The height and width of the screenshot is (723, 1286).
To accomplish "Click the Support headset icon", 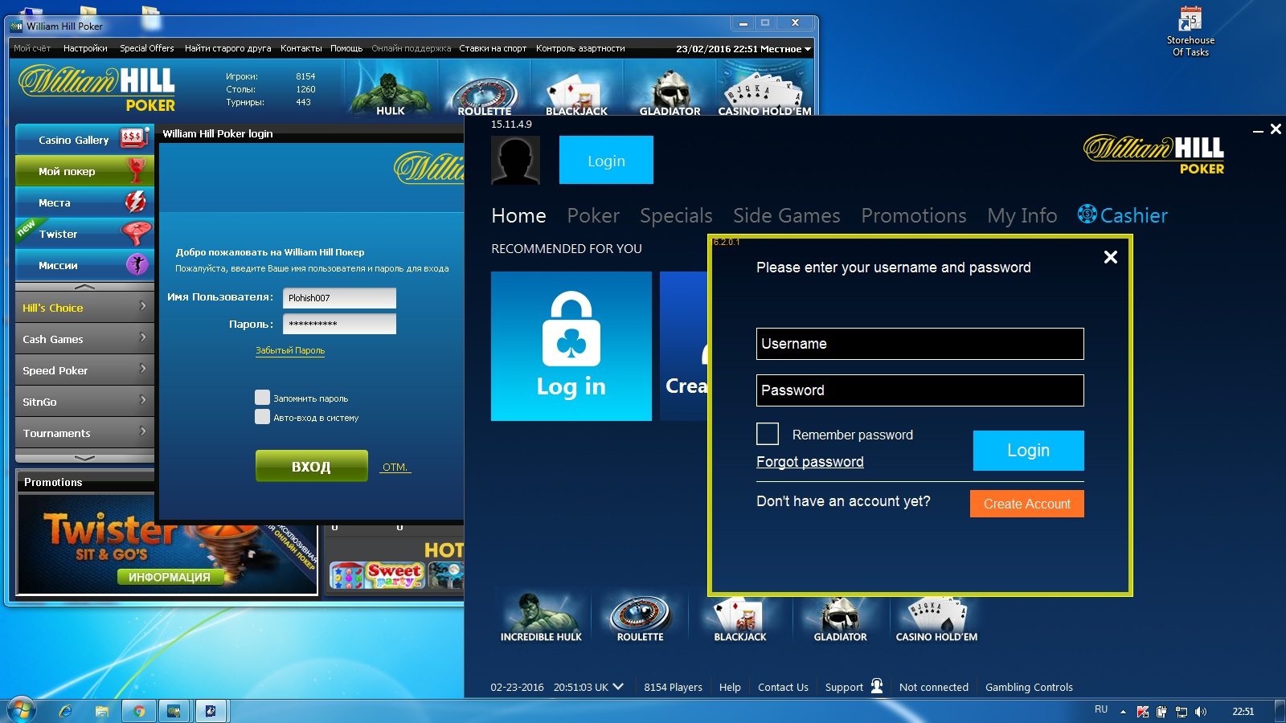I will pos(877,686).
